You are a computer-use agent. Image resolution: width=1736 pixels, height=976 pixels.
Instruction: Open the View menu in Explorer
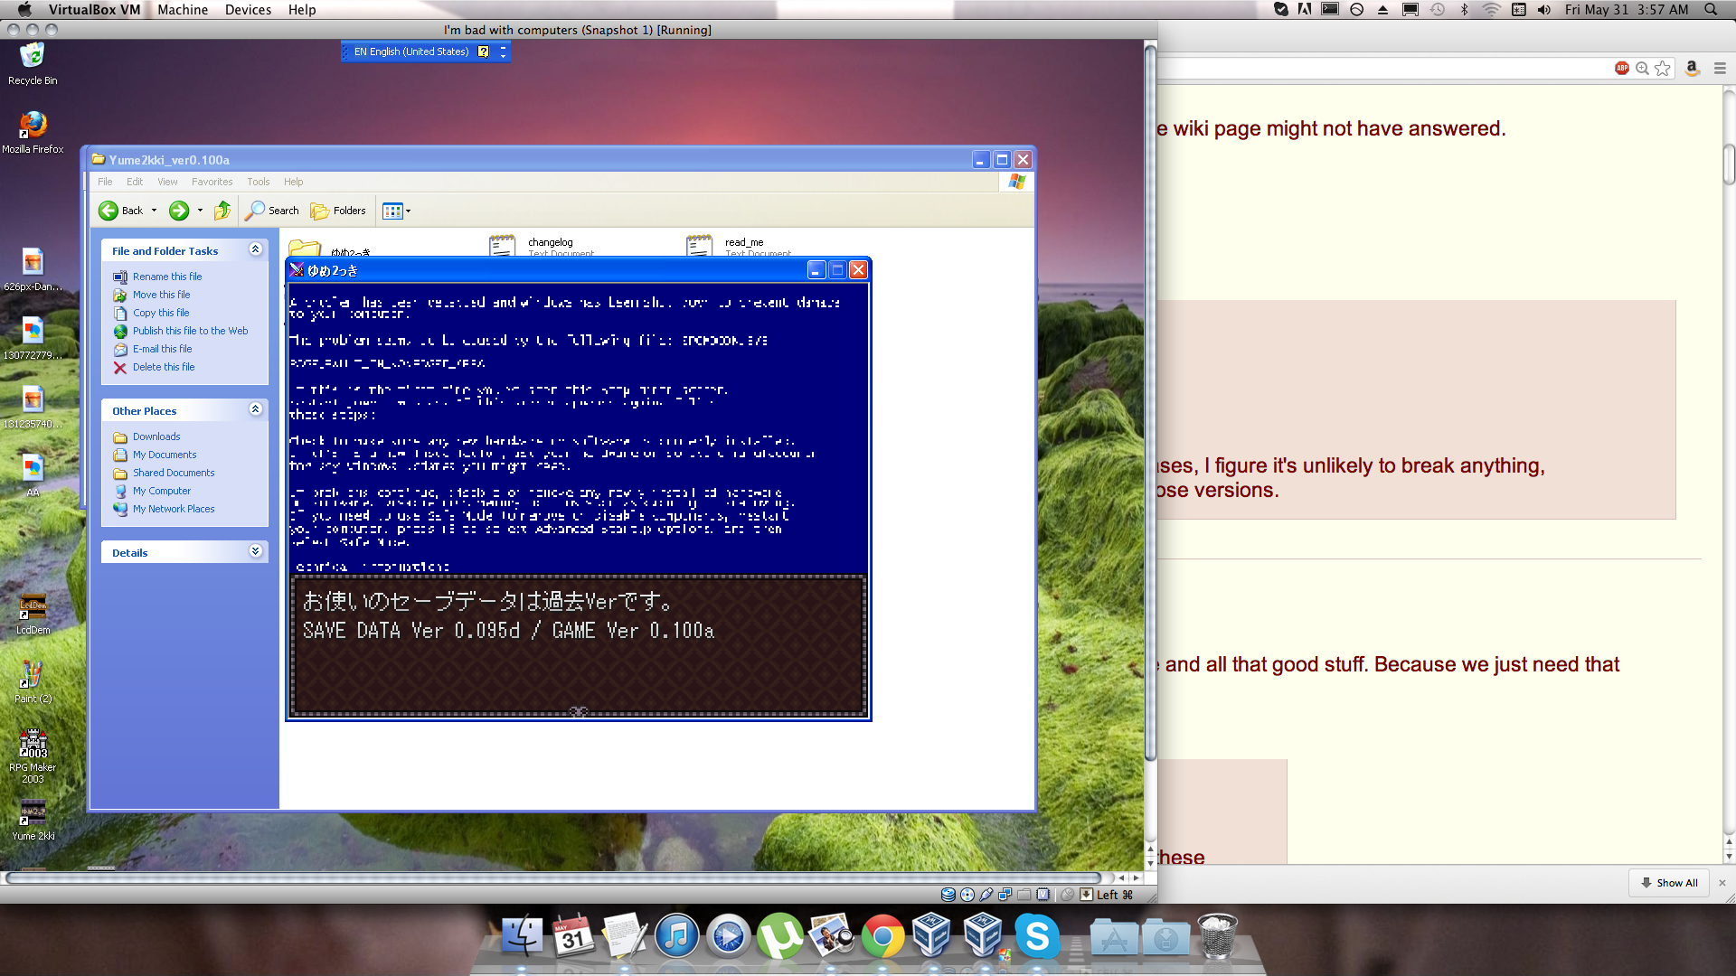coord(167,182)
